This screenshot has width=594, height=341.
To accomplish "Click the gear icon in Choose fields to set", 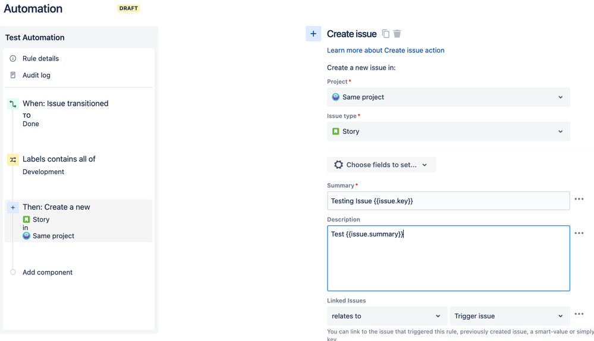I will pos(339,165).
